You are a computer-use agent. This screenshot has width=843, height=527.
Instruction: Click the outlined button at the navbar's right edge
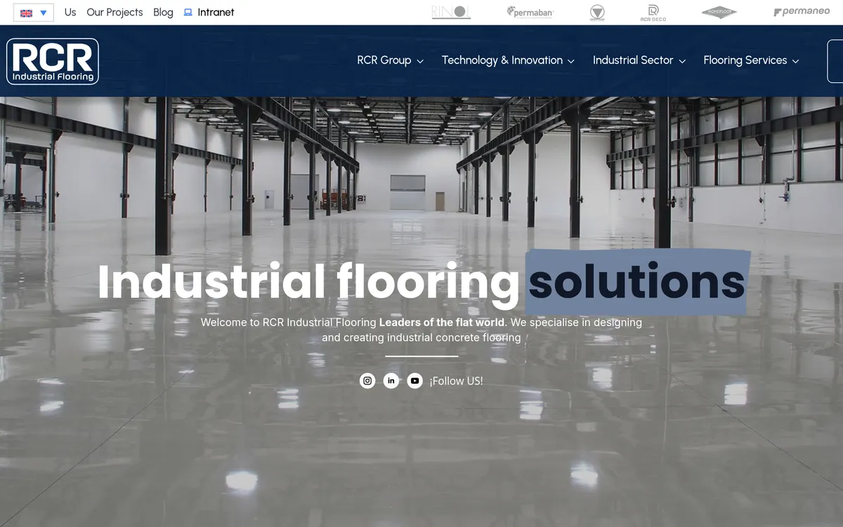pos(835,61)
